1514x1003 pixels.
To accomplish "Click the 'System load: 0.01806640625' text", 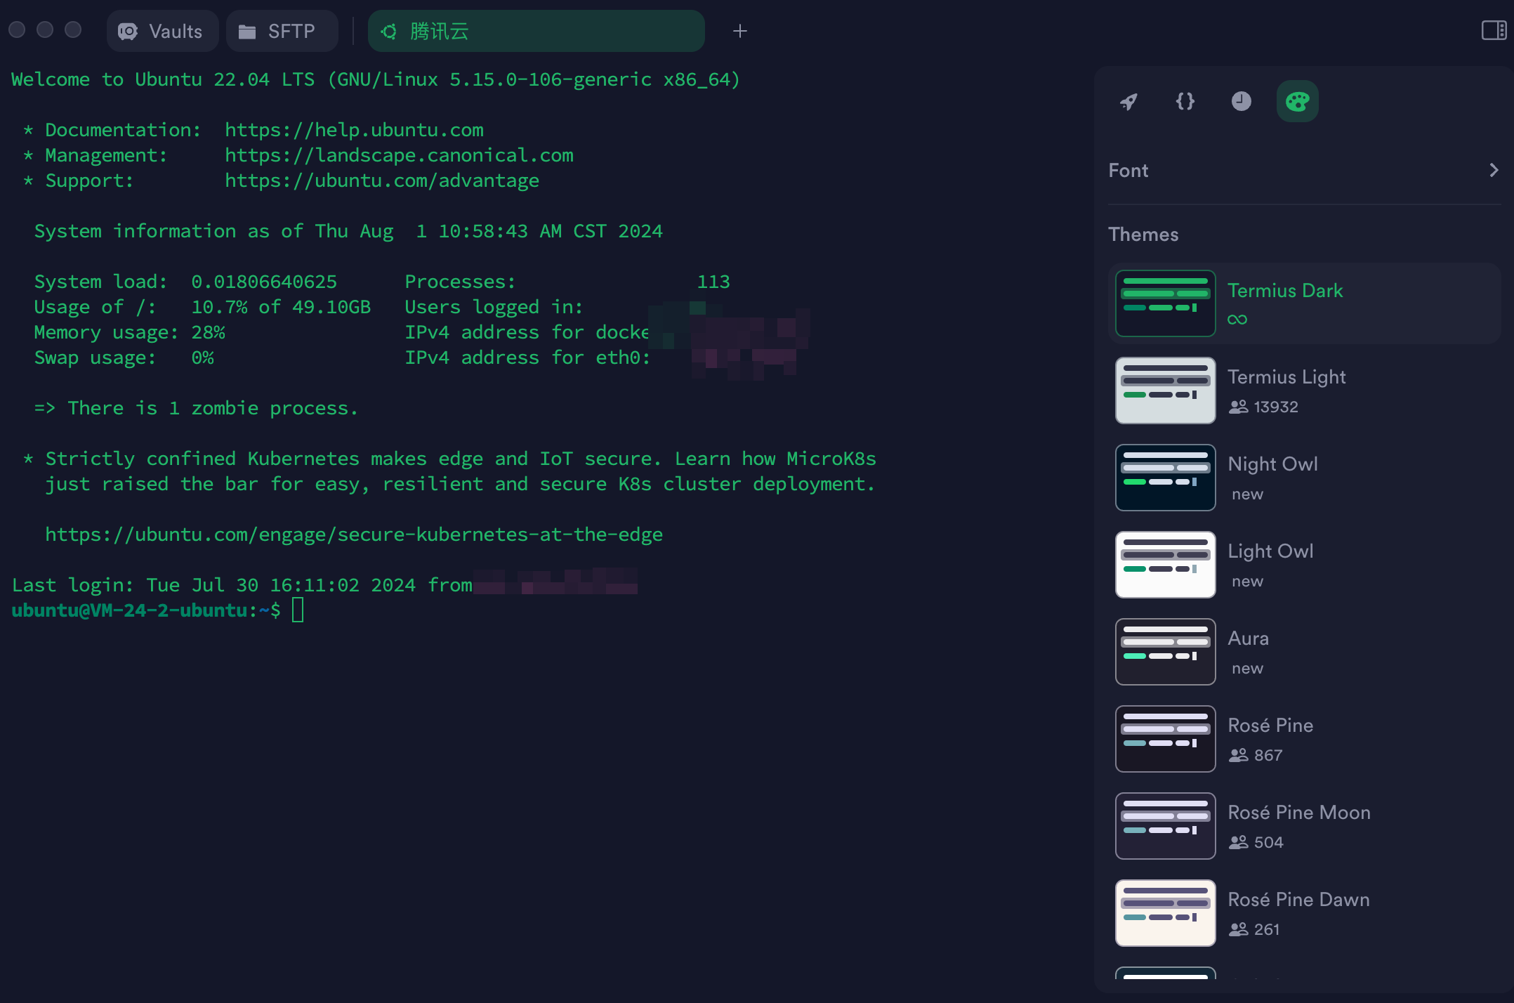I will tap(185, 282).
